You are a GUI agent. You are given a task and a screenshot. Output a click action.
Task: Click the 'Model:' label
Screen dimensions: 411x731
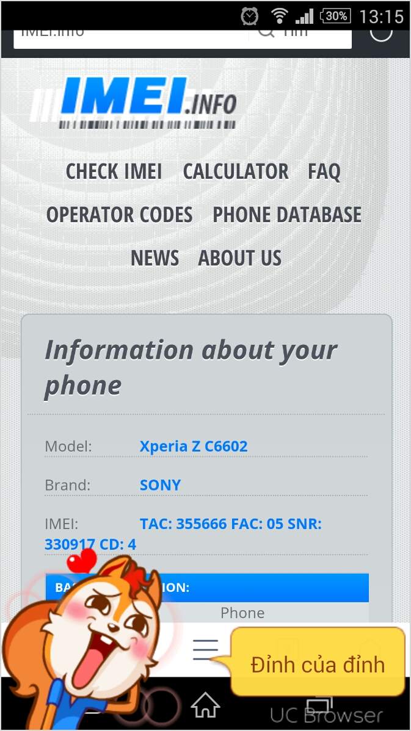point(68,446)
